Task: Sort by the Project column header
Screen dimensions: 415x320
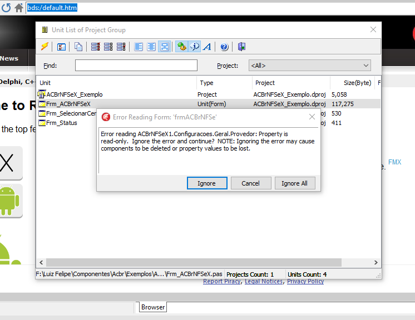Action: 291,83
